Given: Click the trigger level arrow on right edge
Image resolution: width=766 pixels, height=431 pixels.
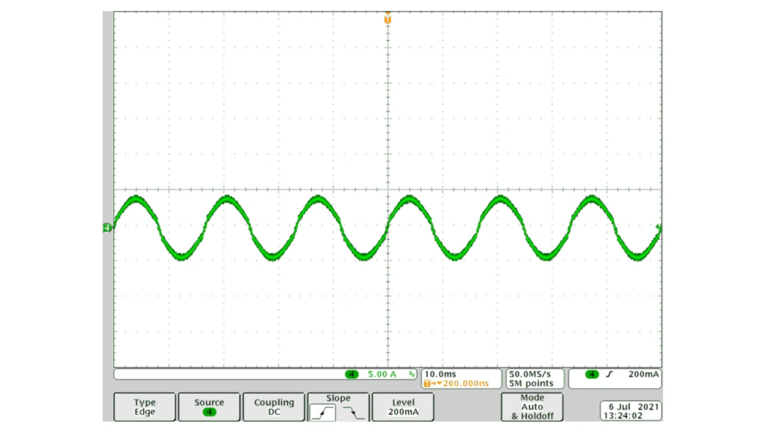Looking at the screenshot, I should pyautogui.click(x=658, y=228).
